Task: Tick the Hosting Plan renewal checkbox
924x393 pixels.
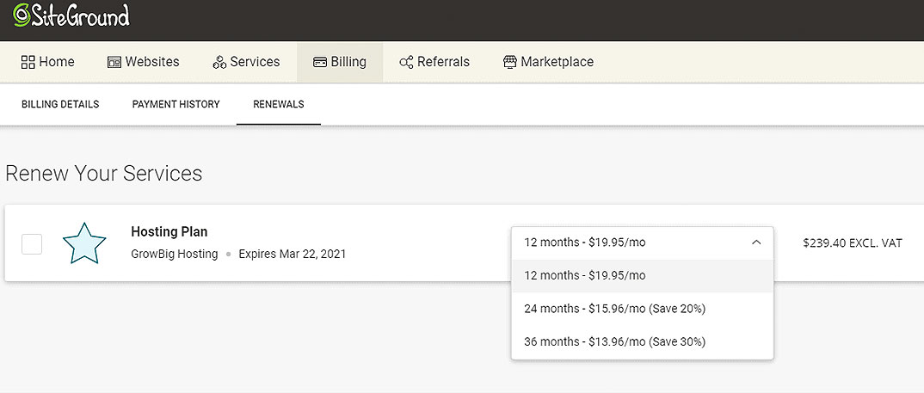Action: 32,244
